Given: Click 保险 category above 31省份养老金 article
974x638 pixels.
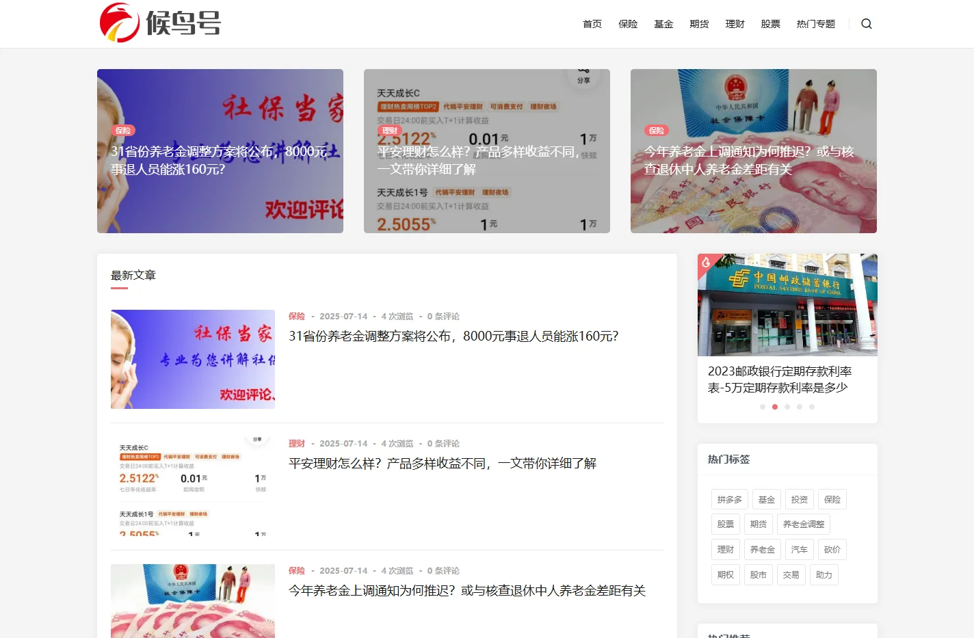Looking at the screenshot, I should point(297,316).
